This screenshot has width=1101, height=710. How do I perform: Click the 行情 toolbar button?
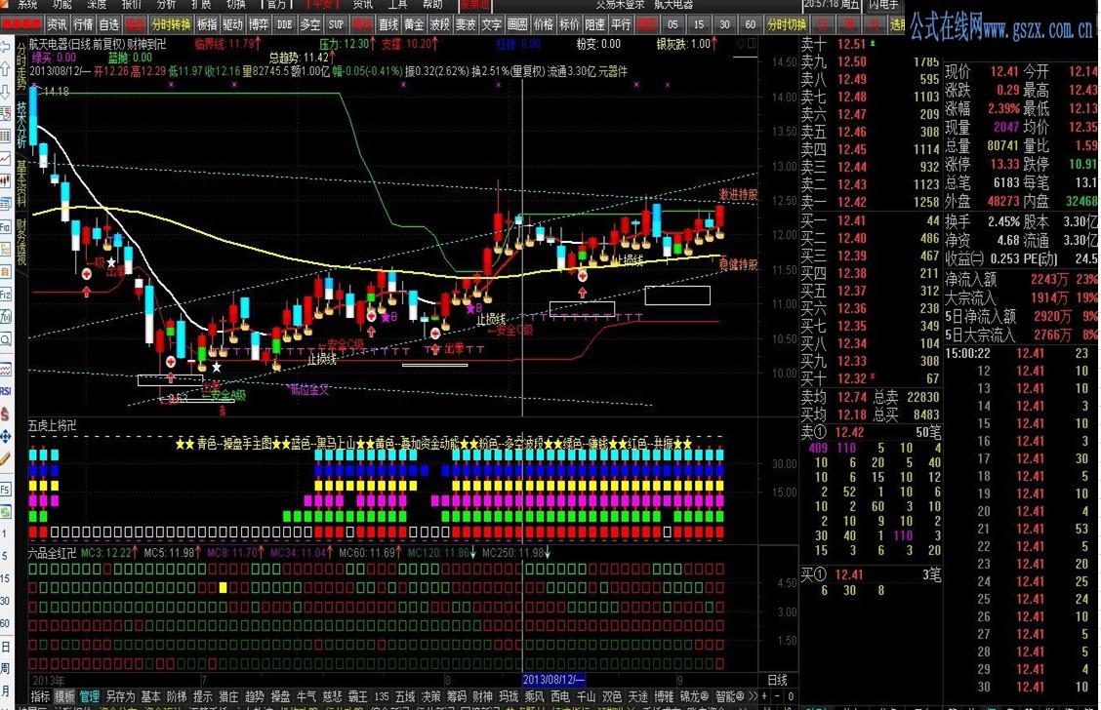point(83,24)
